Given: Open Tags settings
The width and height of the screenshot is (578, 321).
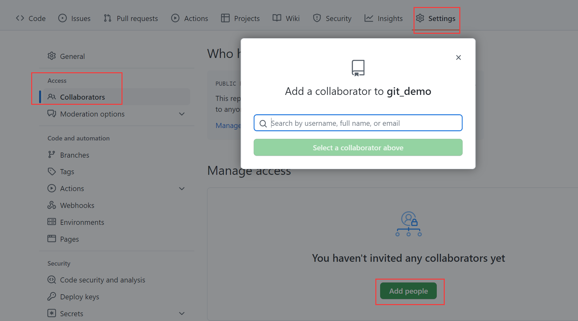Looking at the screenshot, I should [117, 172].
